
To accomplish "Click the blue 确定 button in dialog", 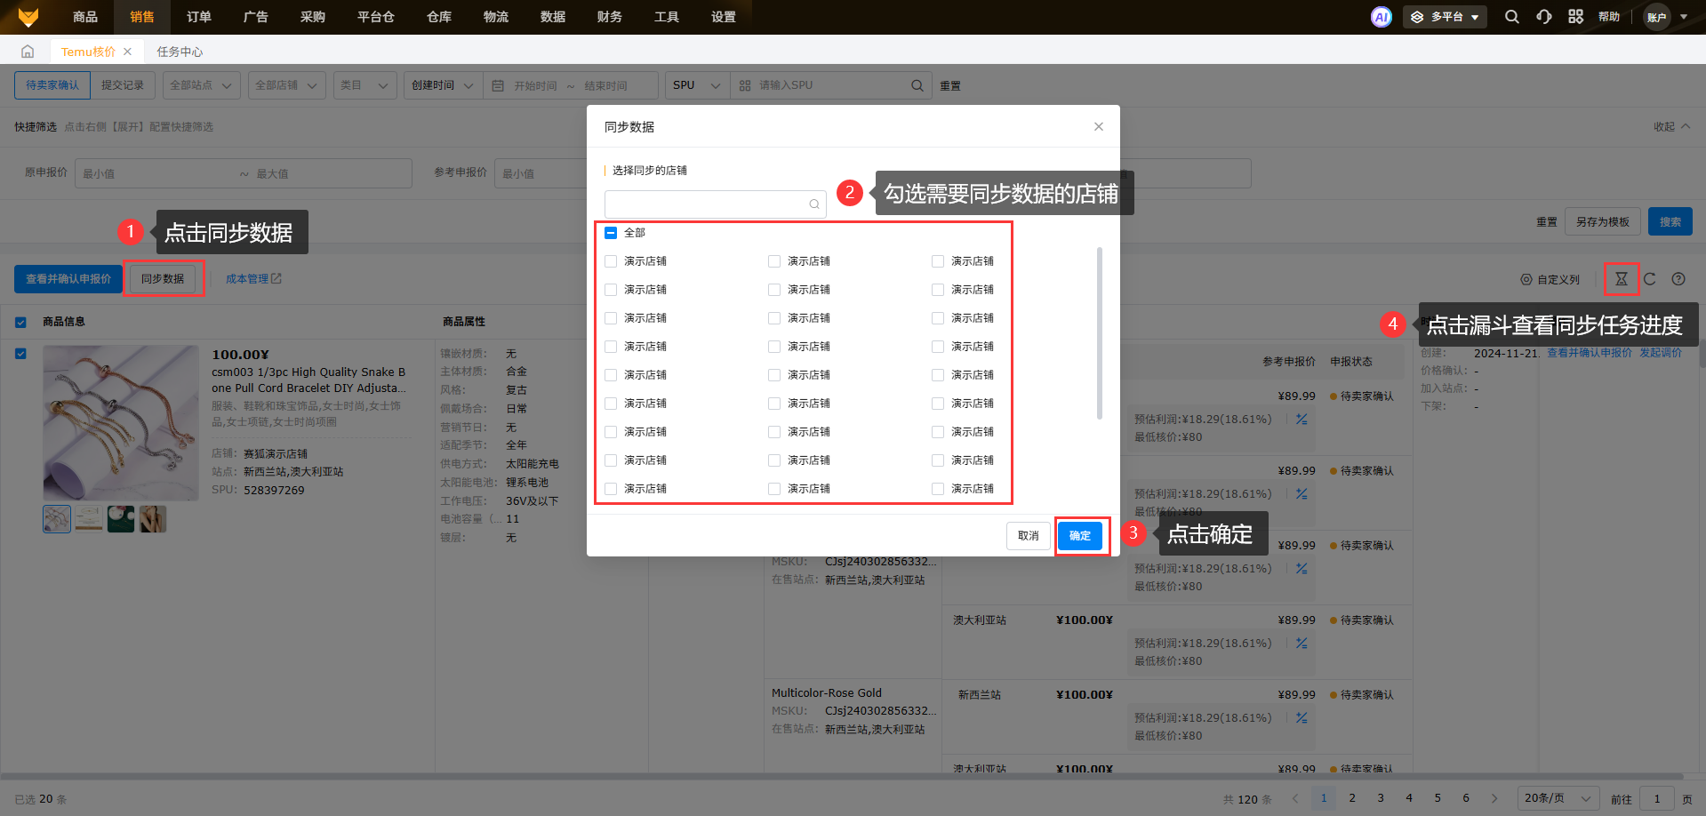I will tap(1079, 536).
